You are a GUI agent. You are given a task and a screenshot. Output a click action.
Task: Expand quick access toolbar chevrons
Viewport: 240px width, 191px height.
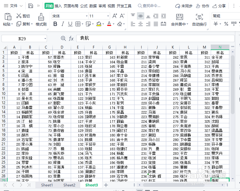[x=38, y=6]
